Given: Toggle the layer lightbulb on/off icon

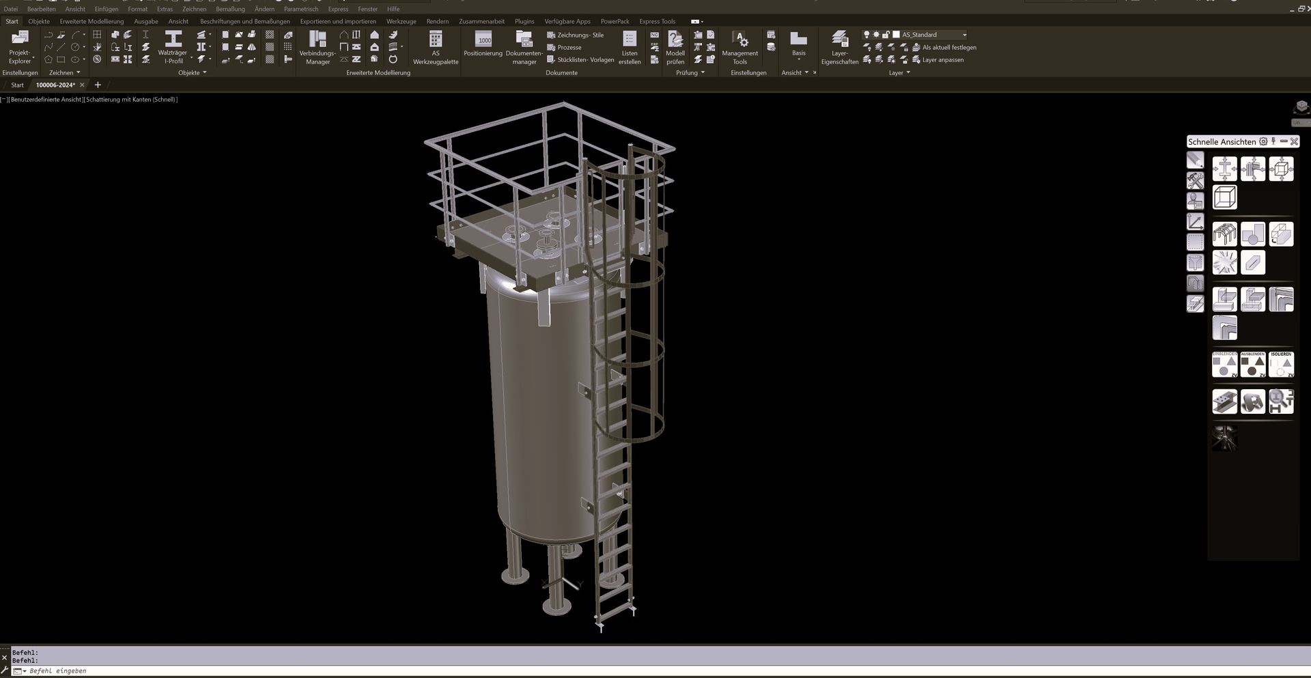Looking at the screenshot, I should tap(866, 35).
